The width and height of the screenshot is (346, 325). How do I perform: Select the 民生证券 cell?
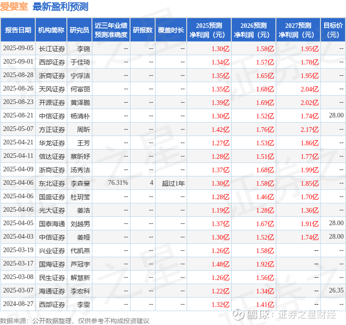(52, 278)
